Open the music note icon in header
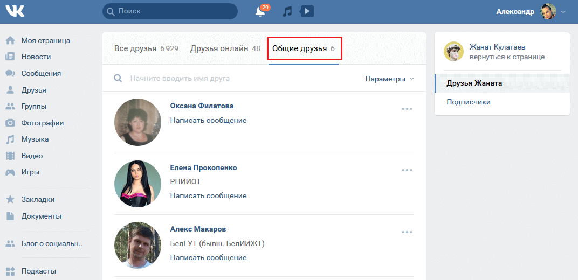 287,11
